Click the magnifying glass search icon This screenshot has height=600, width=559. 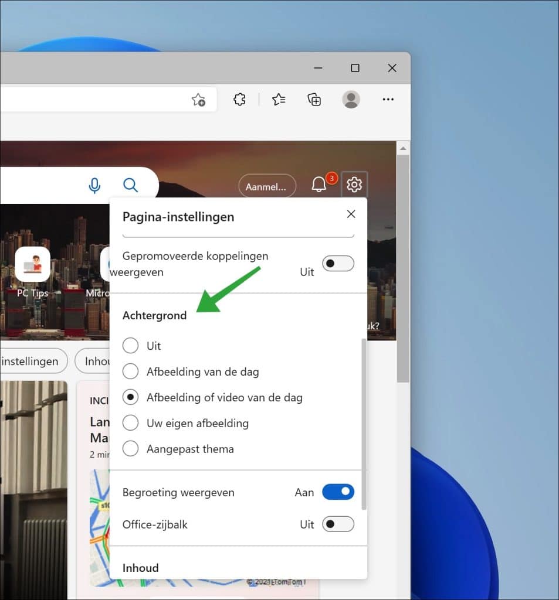coord(130,185)
